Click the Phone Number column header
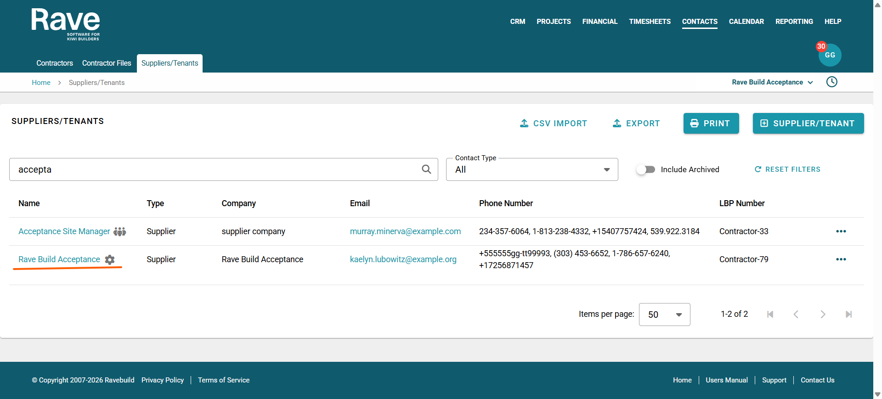The image size is (882, 399). (x=506, y=203)
